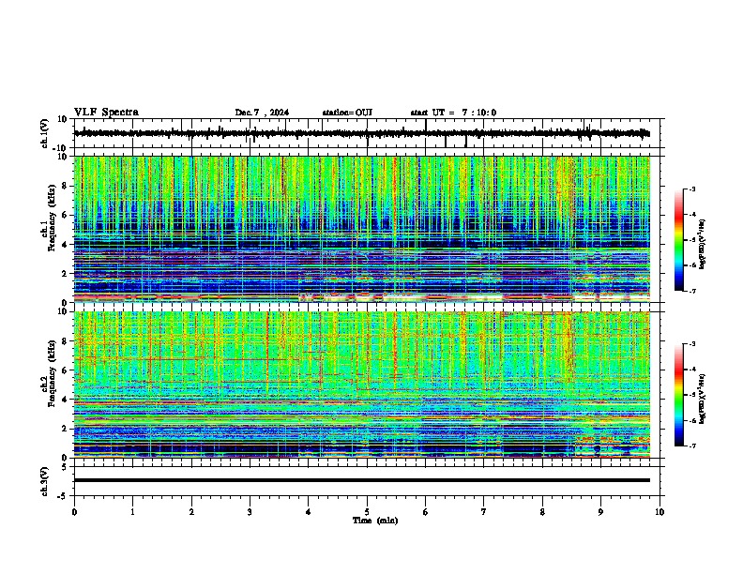Viewport: 743px width, 574px height.
Task: Click the ch.2 spectrogram color scale bar
Action: 679,395
